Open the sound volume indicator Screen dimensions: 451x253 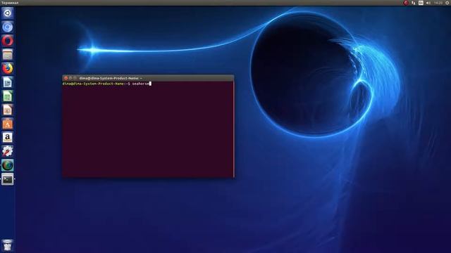[x=428, y=3]
